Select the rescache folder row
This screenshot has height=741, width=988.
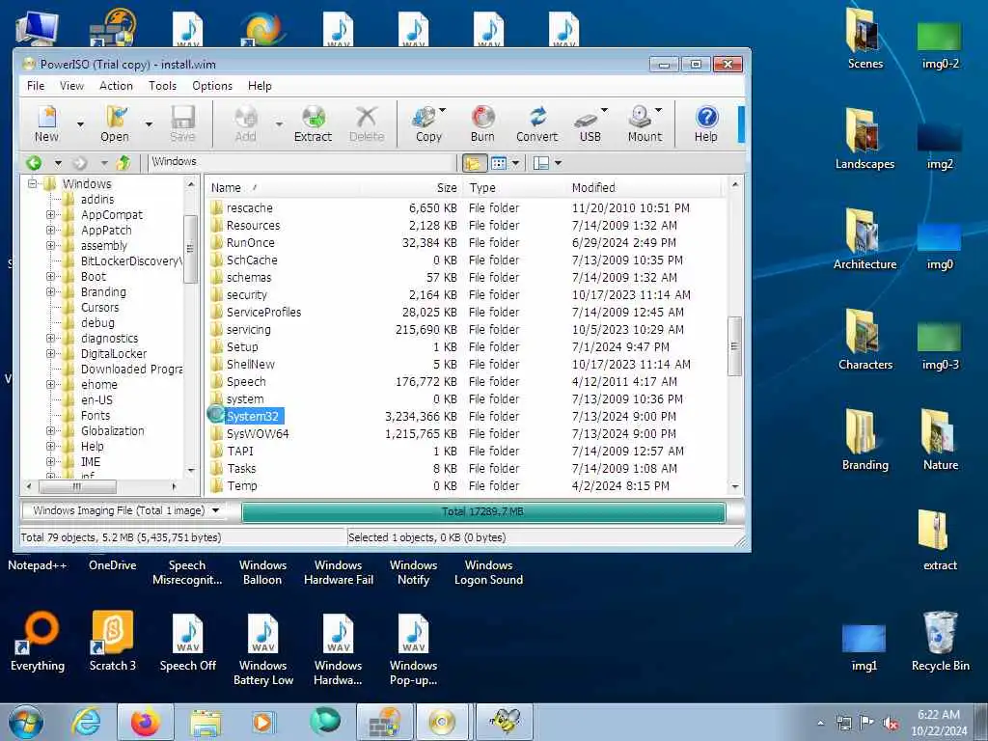[x=466, y=208]
